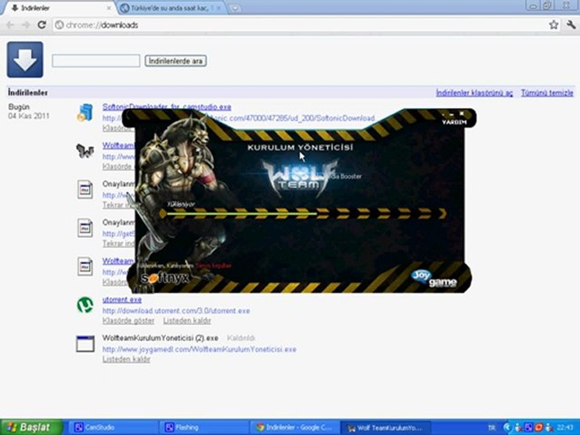Click the TR language indicator in taskbar
This screenshot has height=435, width=580.
pos(491,428)
